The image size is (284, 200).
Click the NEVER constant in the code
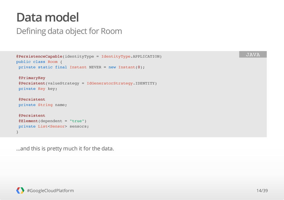point(95,67)
